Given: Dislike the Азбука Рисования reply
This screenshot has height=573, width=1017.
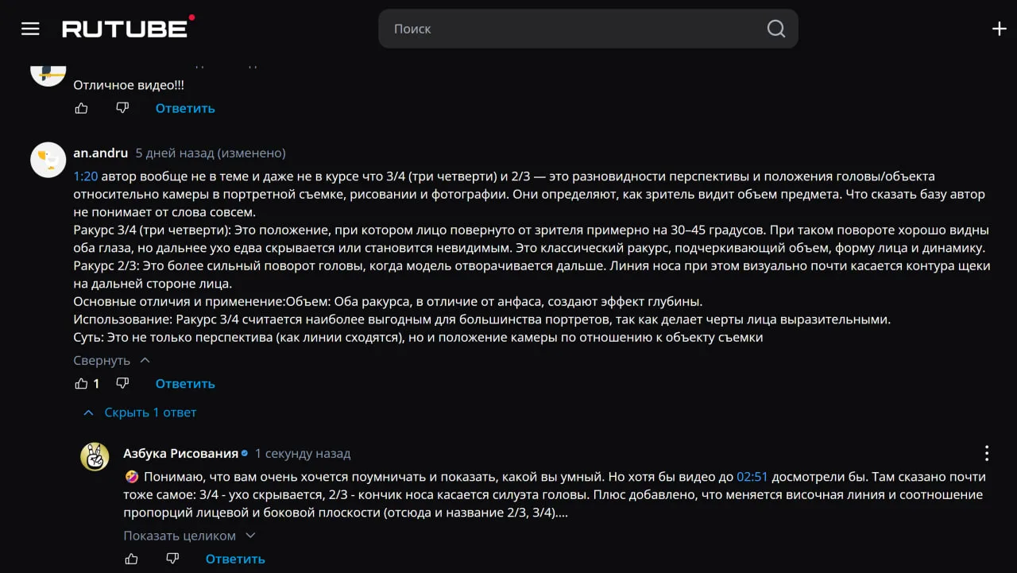Looking at the screenshot, I should point(172,559).
